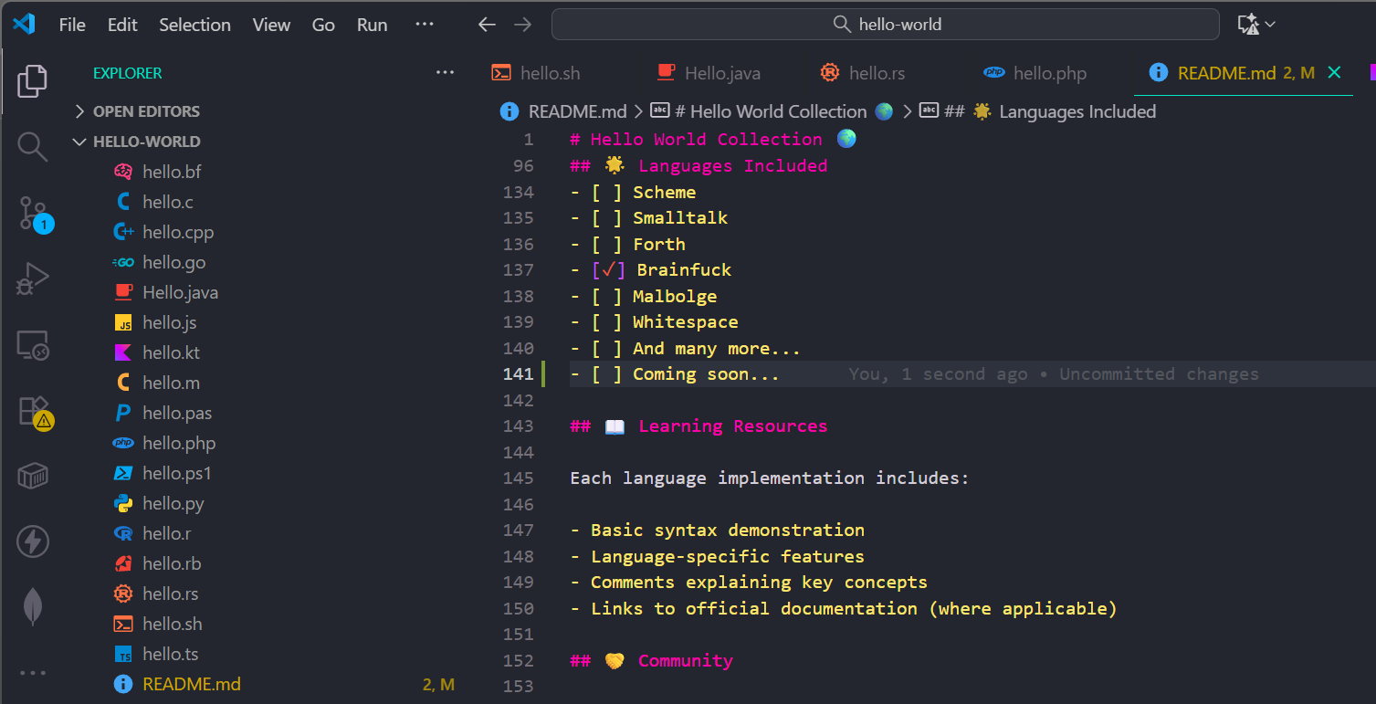Image resolution: width=1376 pixels, height=704 pixels.
Task: Open Remote Explorer in activity bar
Action: [x=33, y=345]
